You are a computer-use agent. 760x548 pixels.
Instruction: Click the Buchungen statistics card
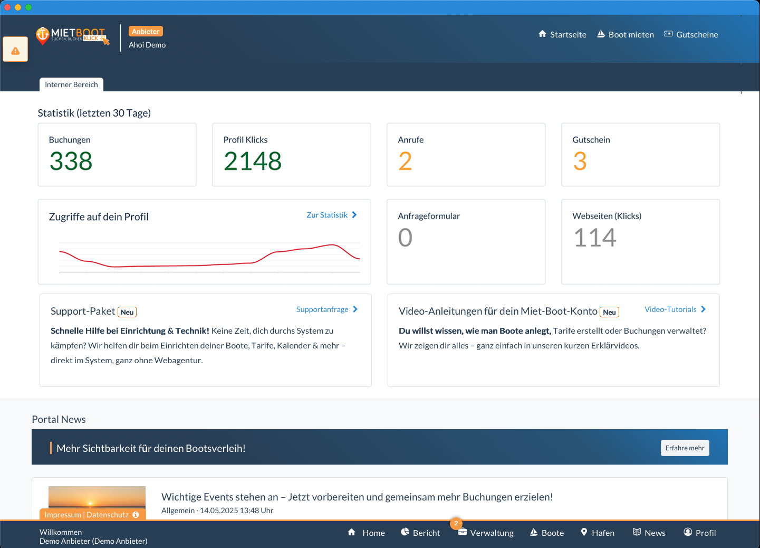[117, 155]
